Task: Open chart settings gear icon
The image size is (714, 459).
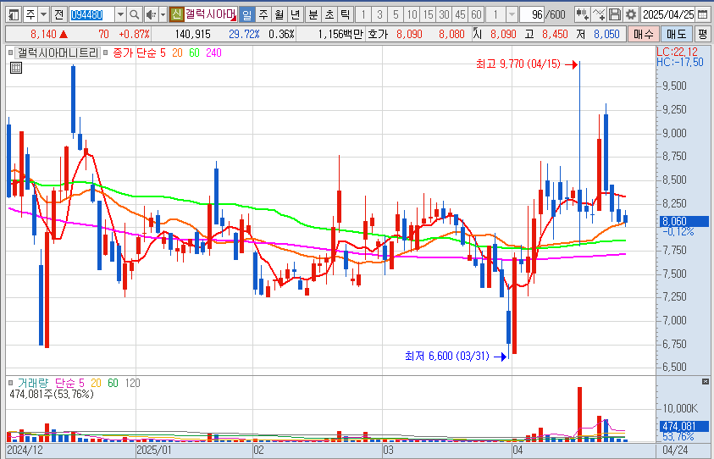Action: [x=631, y=15]
